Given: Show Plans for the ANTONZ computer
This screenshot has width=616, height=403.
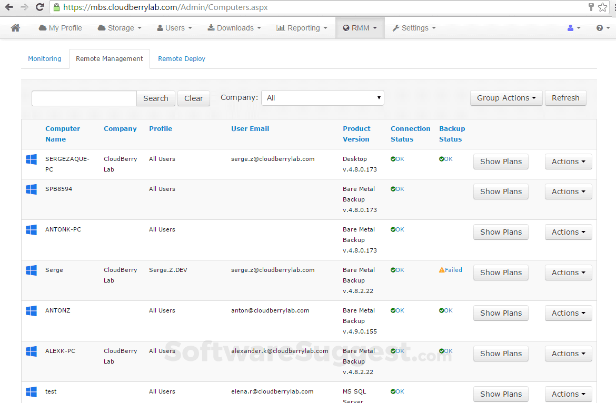Looking at the screenshot, I should point(500,313).
